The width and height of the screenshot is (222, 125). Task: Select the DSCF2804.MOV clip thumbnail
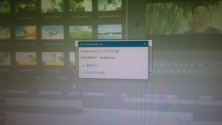pos(80,6)
